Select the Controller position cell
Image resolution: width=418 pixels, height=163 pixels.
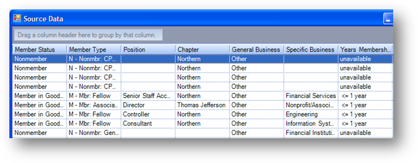(x=148, y=114)
